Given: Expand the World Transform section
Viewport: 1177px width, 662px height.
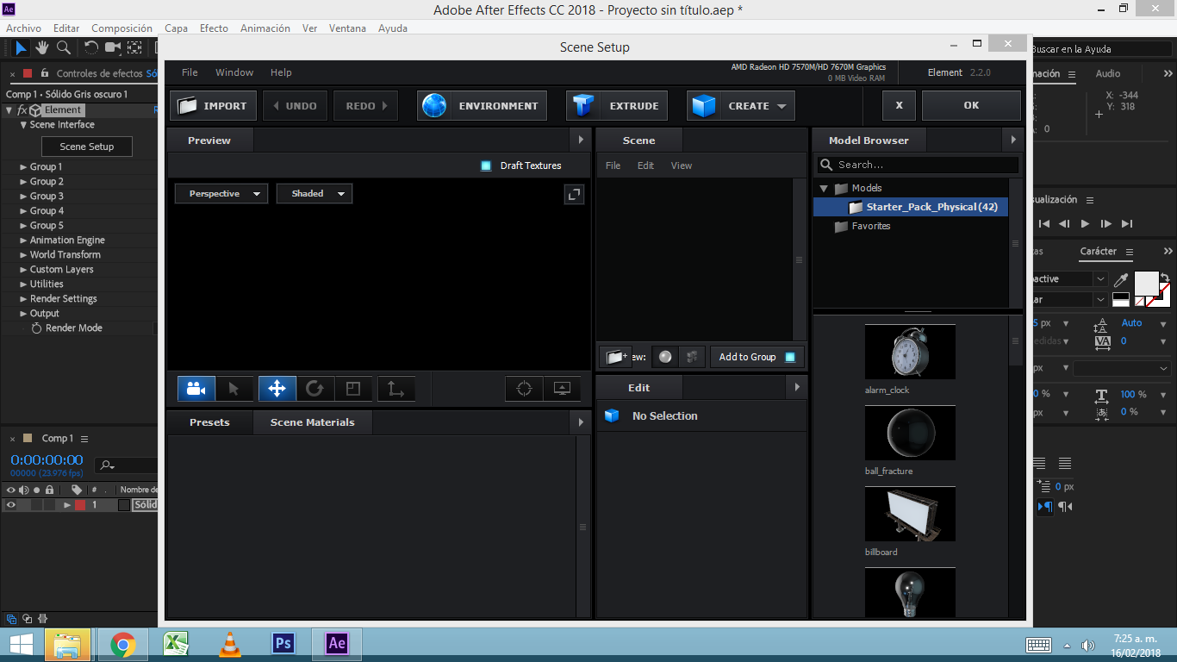Looking at the screenshot, I should 23,255.
